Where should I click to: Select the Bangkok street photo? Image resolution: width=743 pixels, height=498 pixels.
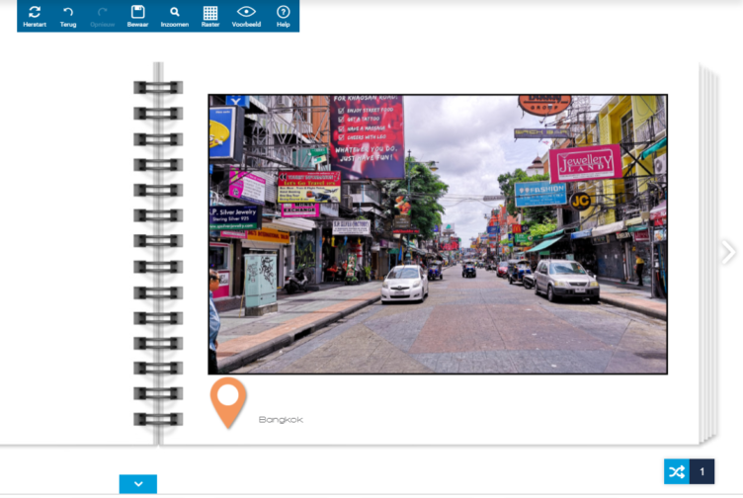[438, 234]
